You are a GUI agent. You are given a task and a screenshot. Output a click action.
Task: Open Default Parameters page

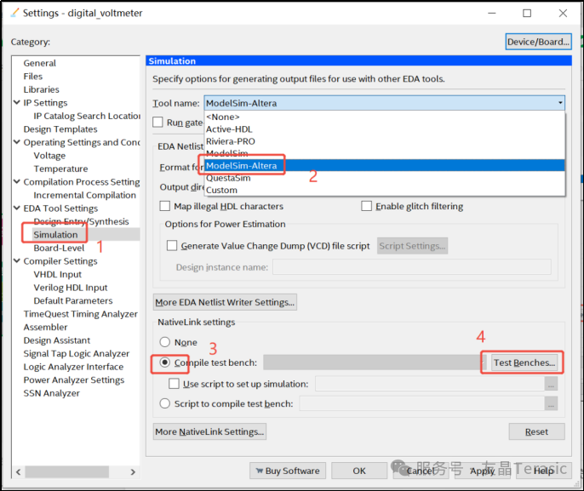pyautogui.click(x=73, y=300)
